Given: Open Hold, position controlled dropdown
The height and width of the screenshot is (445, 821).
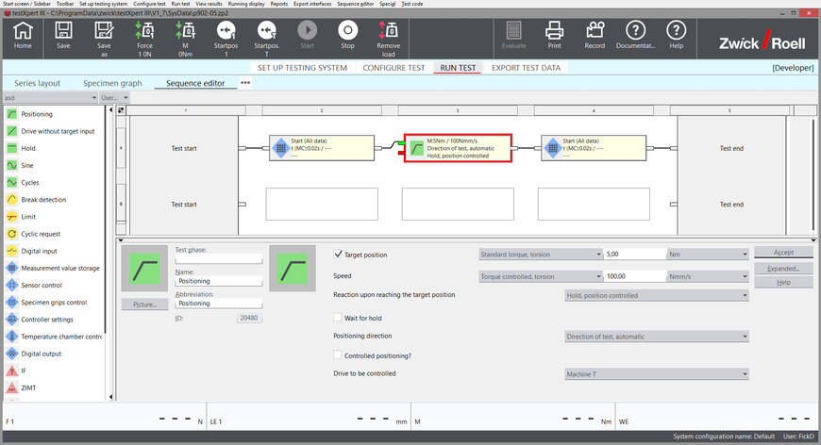Looking at the screenshot, I should 657,295.
